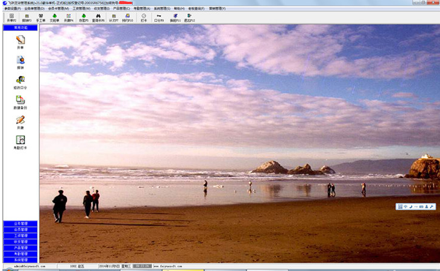Switch to 系统管理 sidebar section
The width and height of the screenshot is (440, 271).
(20, 260)
